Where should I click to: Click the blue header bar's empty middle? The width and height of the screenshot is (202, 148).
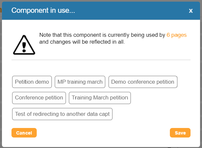[x=131, y=11]
